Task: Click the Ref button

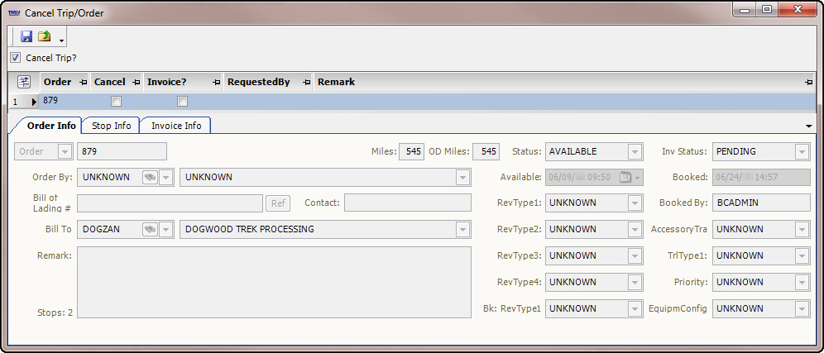Action: click(x=279, y=203)
